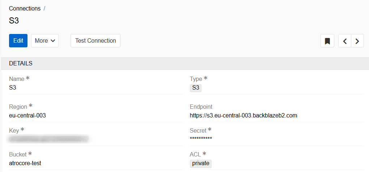Click the Name field value S3
The width and height of the screenshot is (369, 172).
tap(13, 87)
